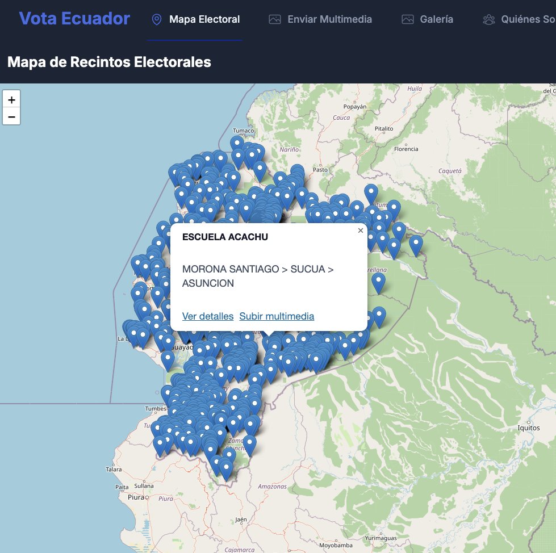Click the map pin icon beside Mapa Electoral

point(156,19)
